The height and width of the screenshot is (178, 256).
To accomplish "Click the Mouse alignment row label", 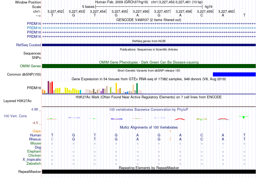I will point(36,143).
